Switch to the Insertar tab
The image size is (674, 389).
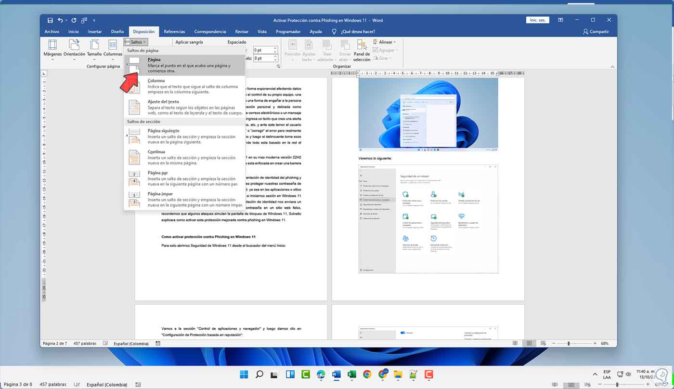[x=95, y=32]
